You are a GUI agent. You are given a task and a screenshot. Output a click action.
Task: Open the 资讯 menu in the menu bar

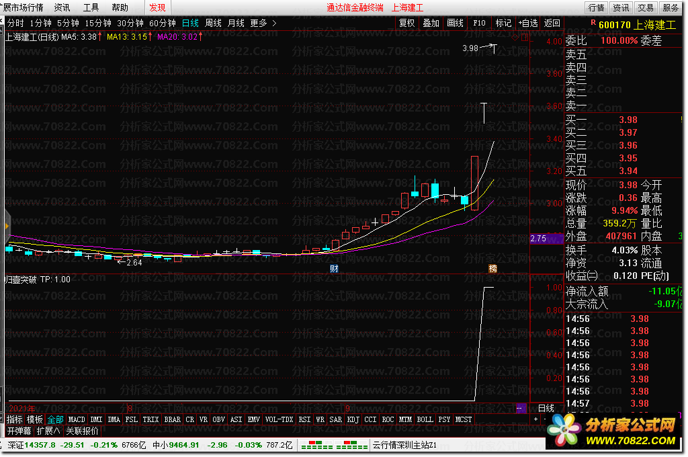pyautogui.click(x=62, y=8)
